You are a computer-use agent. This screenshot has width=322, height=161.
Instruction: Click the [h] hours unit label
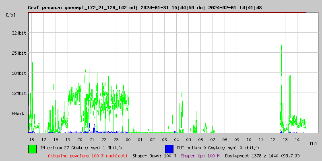coord(314,143)
